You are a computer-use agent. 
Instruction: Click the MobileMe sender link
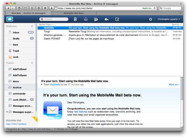pos(55,84)
